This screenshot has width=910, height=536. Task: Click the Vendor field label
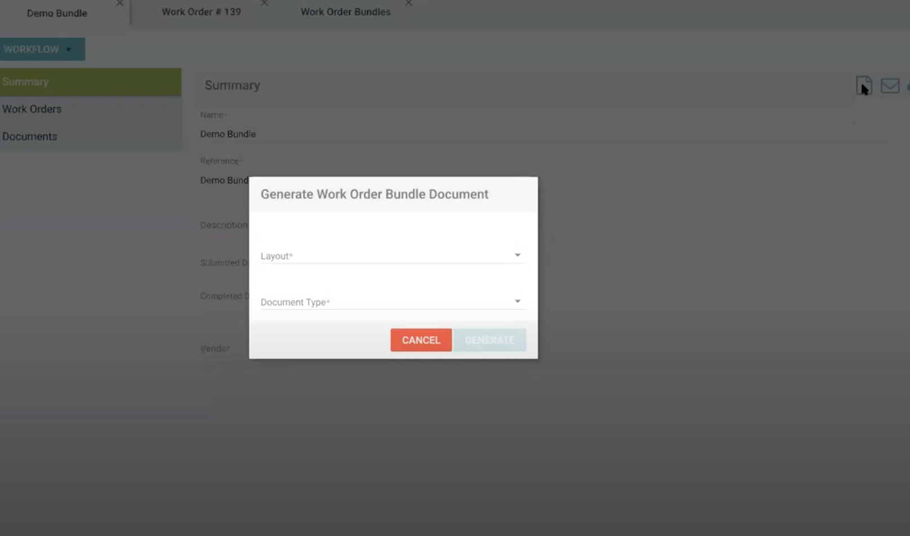215,349
